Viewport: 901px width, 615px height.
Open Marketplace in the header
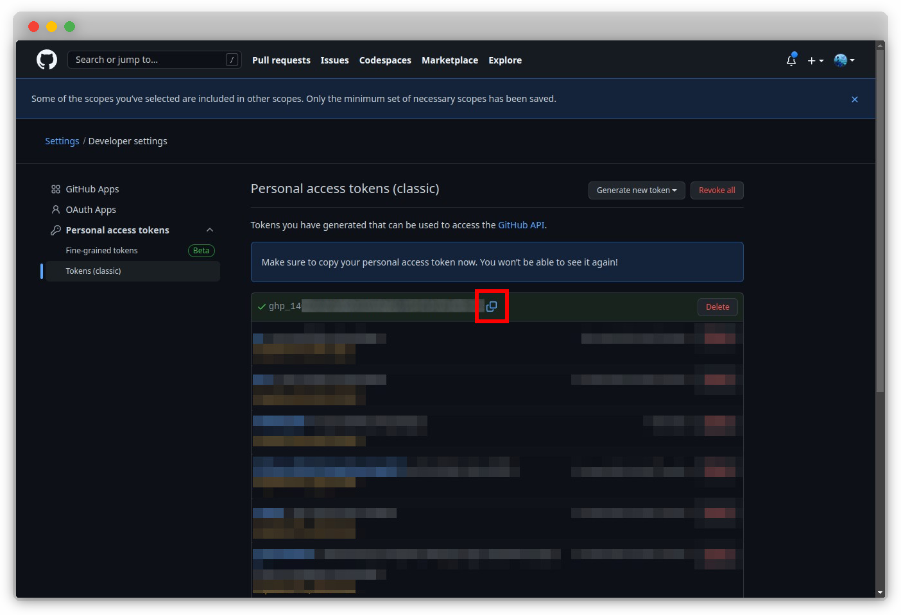click(x=450, y=60)
